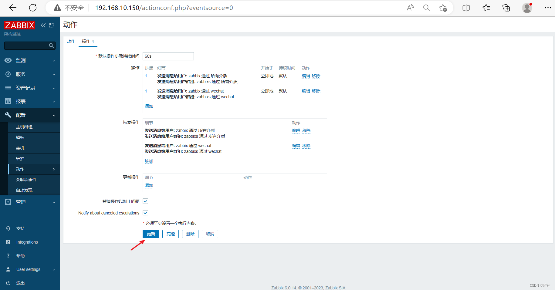The image size is (555, 290).
Task: Click the Z icon for Integrations
Action: [x=8, y=242]
